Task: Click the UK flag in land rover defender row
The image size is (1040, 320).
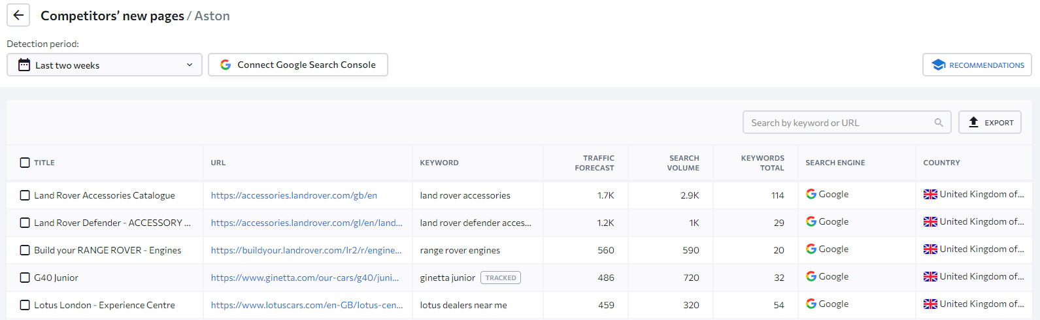Action: coord(930,221)
